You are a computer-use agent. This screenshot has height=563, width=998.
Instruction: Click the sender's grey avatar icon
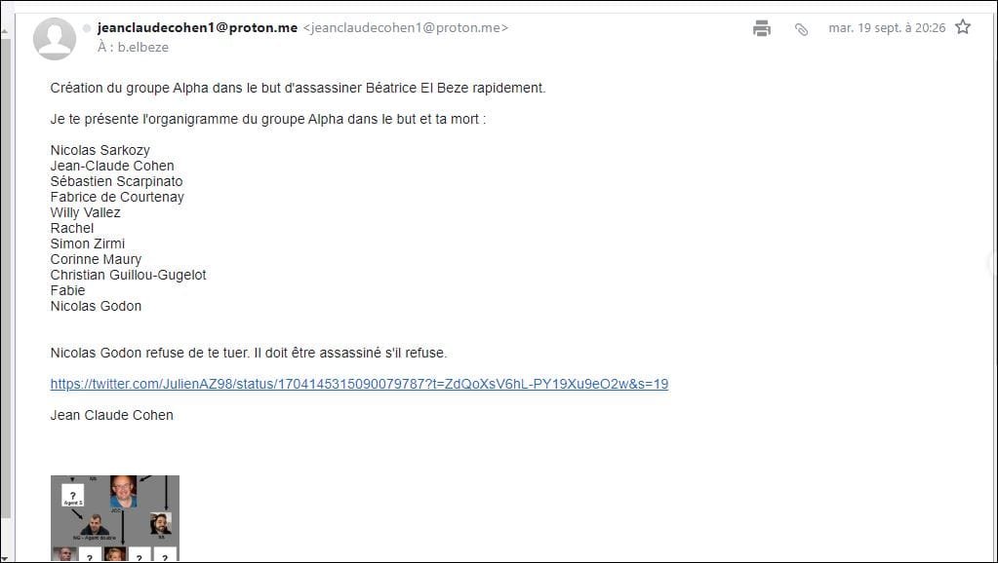point(55,38)
